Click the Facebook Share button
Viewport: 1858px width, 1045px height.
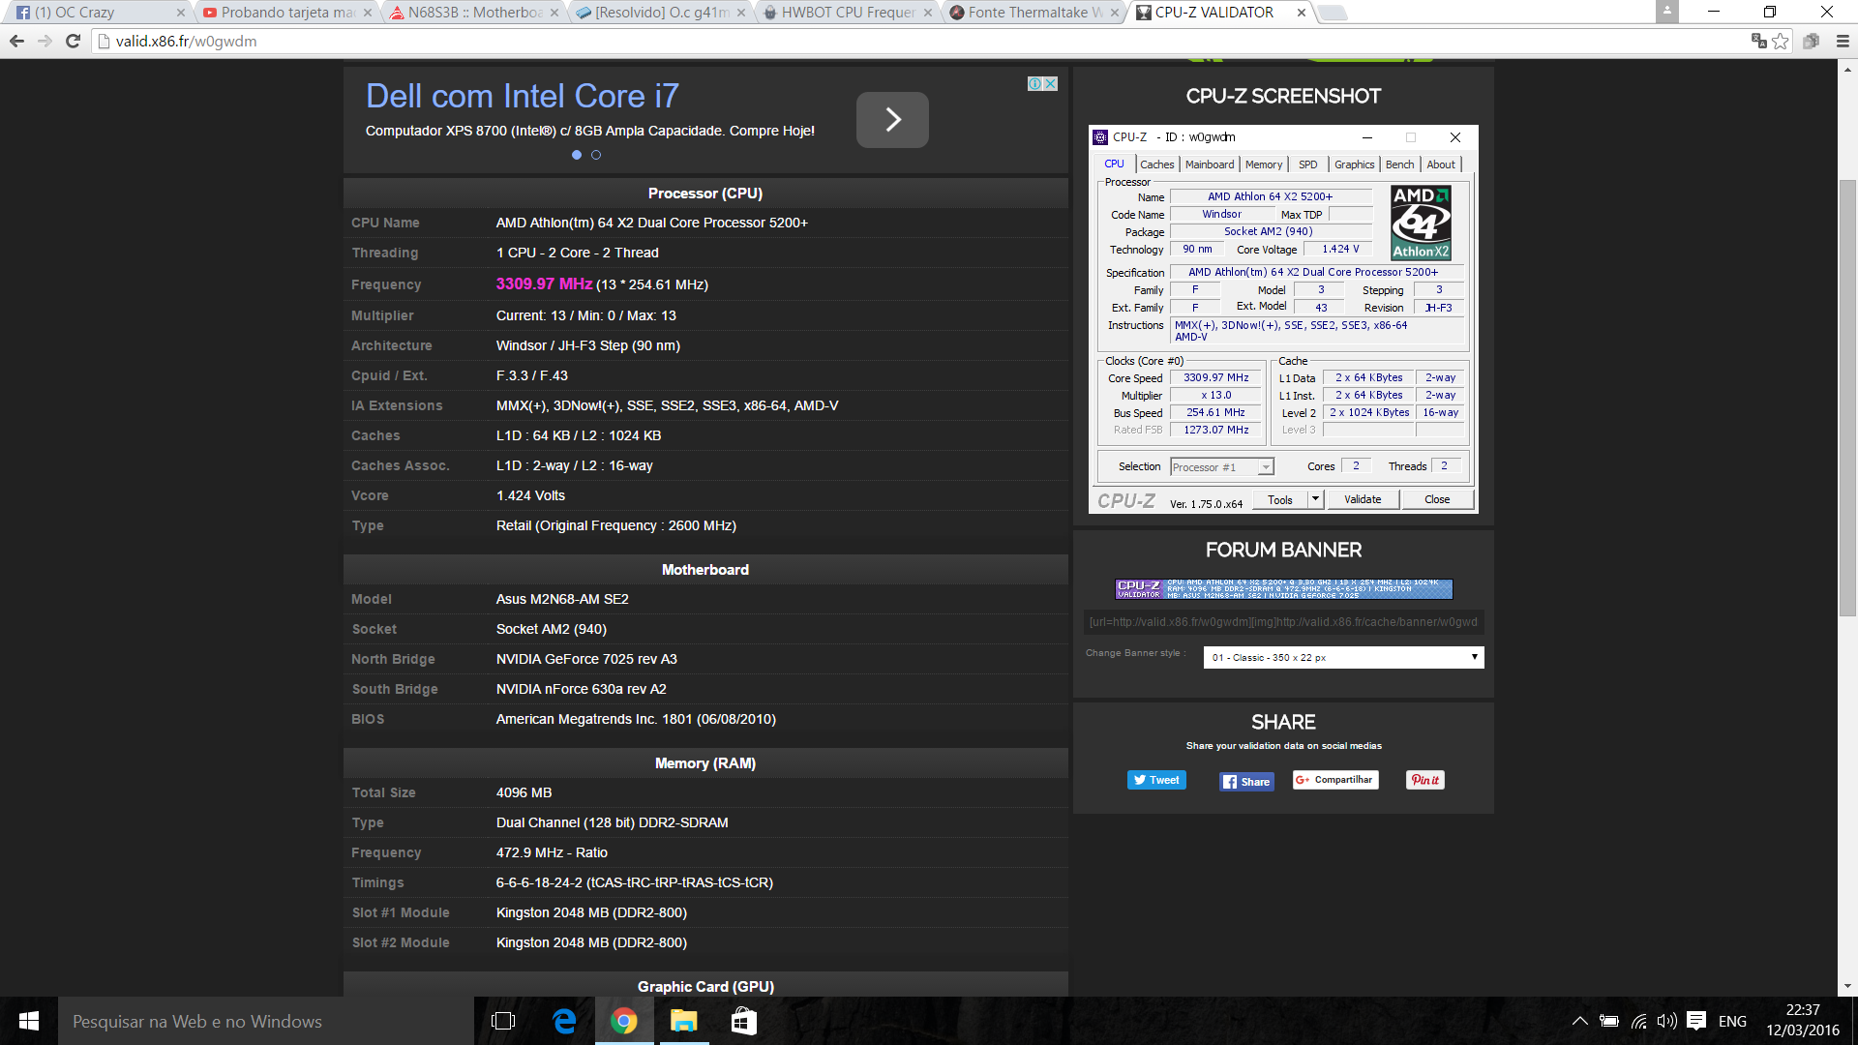point(1246,782)
